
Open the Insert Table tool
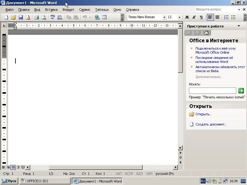click(x=105, y=18)
